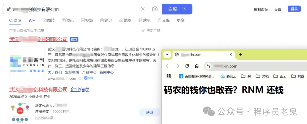Switch to 图片 search tab

49,20
